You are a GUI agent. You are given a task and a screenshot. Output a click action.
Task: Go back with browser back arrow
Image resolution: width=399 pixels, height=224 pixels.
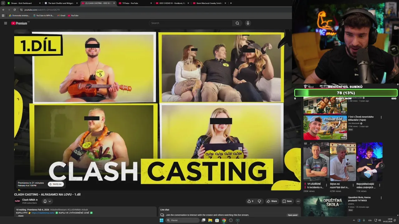(3, 10)
